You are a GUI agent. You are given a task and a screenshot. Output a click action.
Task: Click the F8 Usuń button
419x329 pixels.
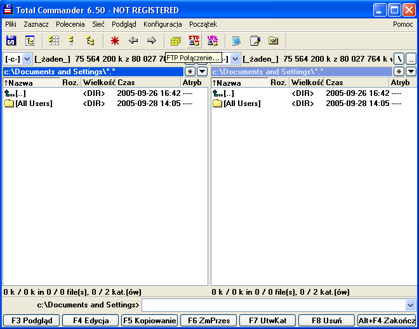pos(326,321)
